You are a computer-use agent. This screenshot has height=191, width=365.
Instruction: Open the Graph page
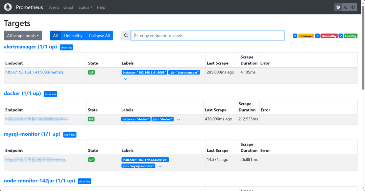click(69, 7)
